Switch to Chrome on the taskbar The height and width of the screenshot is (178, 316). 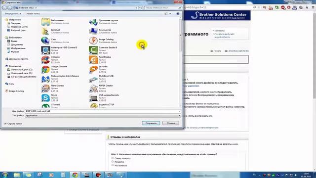click(x=75, y=175)
